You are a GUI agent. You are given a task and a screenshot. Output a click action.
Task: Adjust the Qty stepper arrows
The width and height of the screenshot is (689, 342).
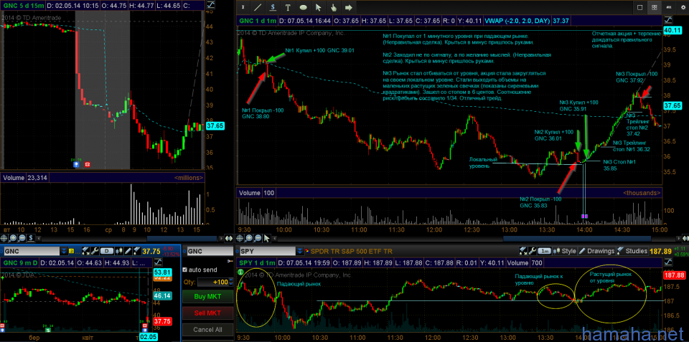[x=230, y=282]
